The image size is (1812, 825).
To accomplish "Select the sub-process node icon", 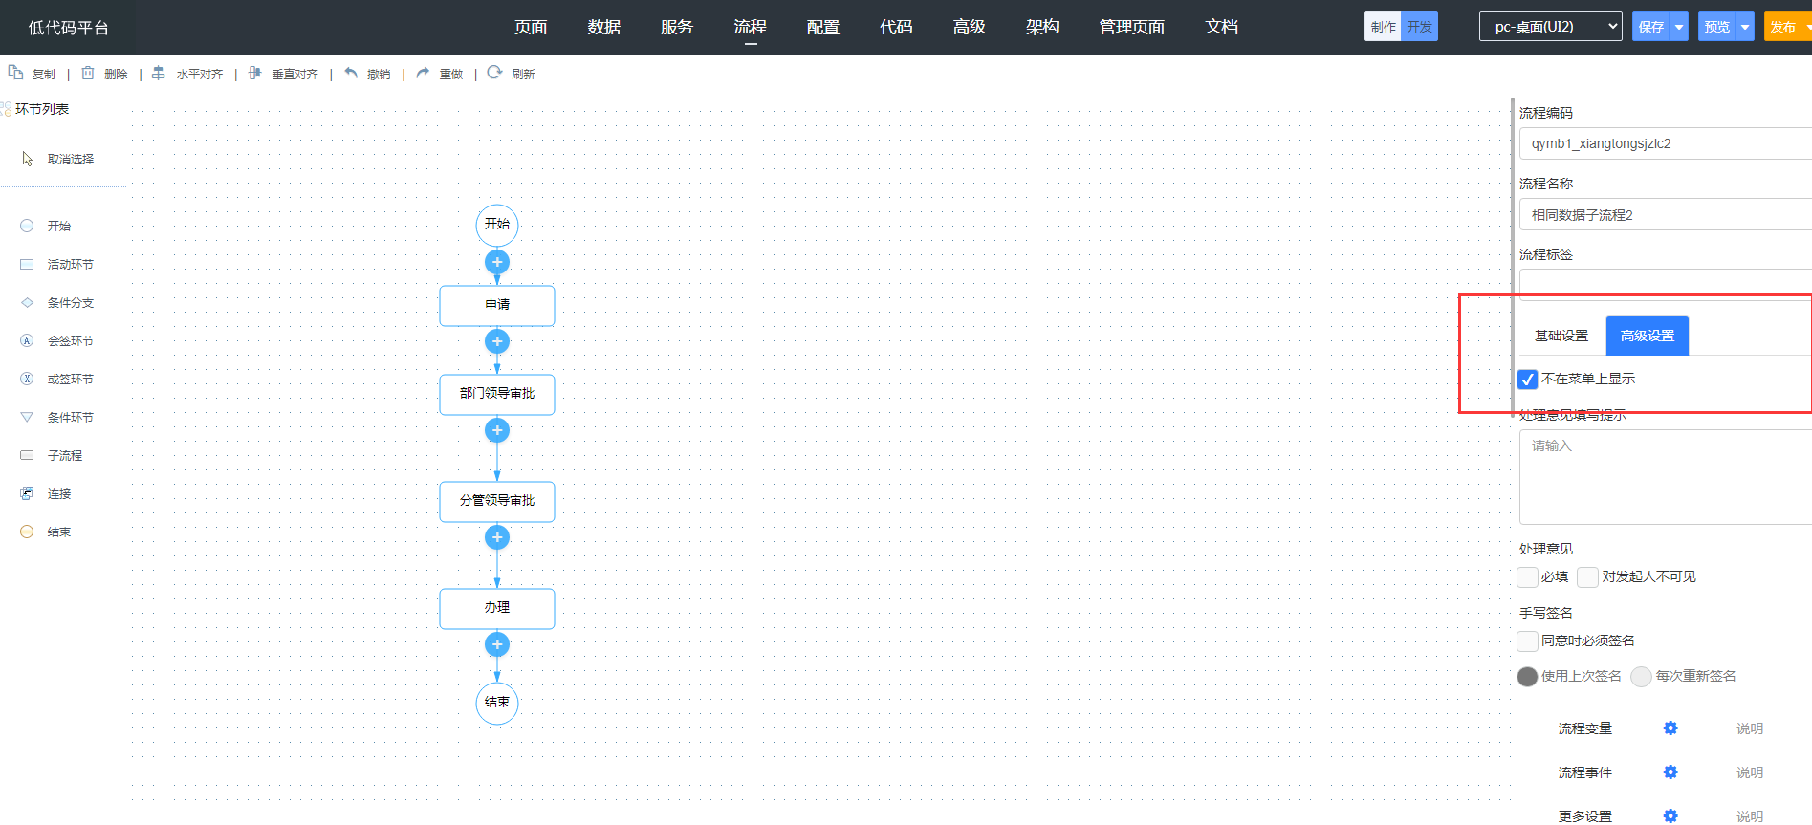I will pyautogui.click(x=27, y=455).
